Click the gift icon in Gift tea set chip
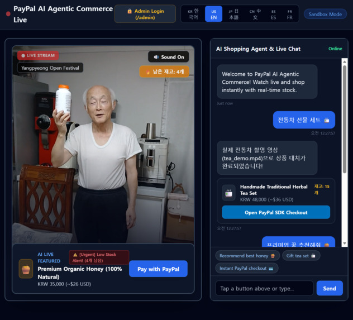This screenshot has width=353, height=320. pos(313,256)
